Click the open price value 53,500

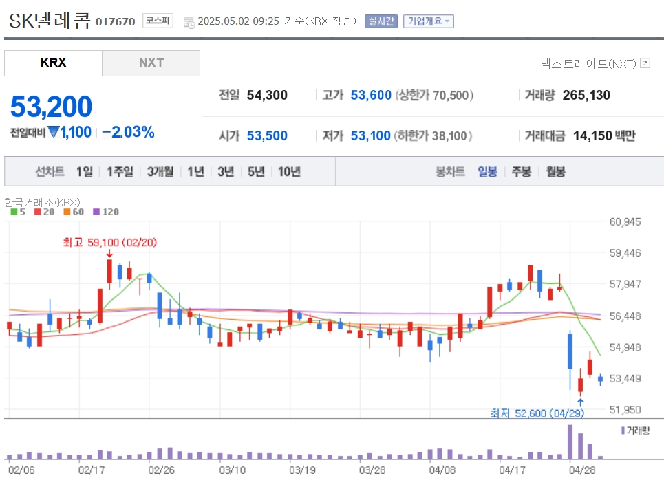point(267,135)
